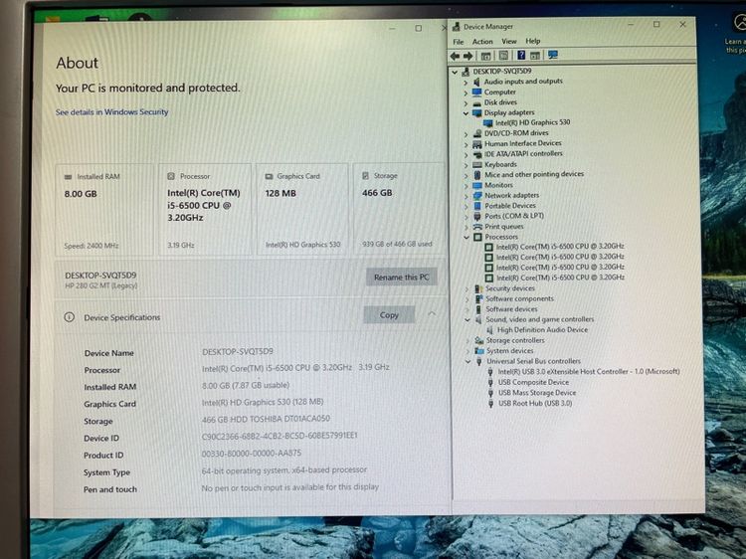Select the Mice and other pointing devices icon
746x559 pixels.
(x=477, y=175)
